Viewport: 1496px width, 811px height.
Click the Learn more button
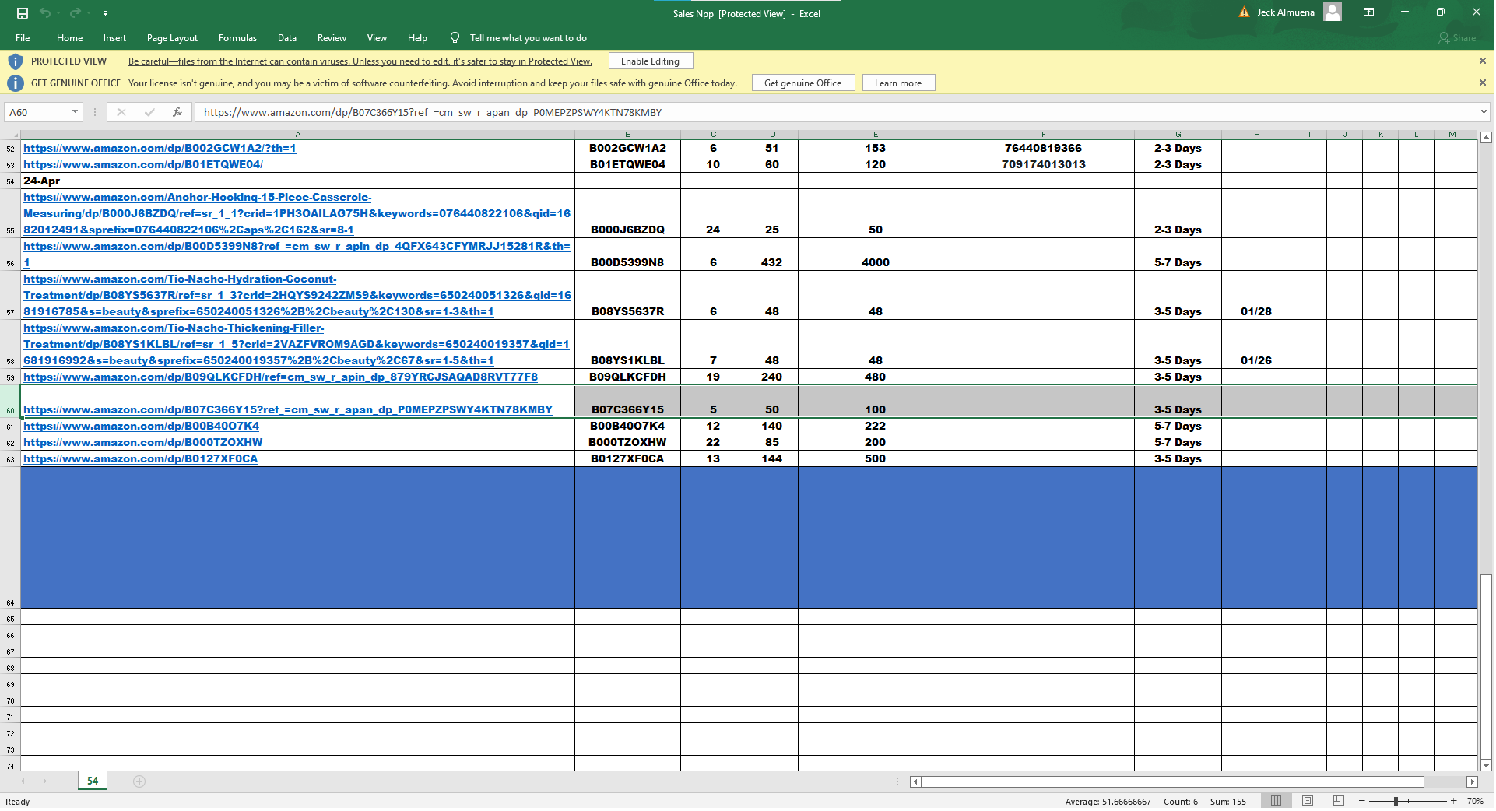pos(898,83)
